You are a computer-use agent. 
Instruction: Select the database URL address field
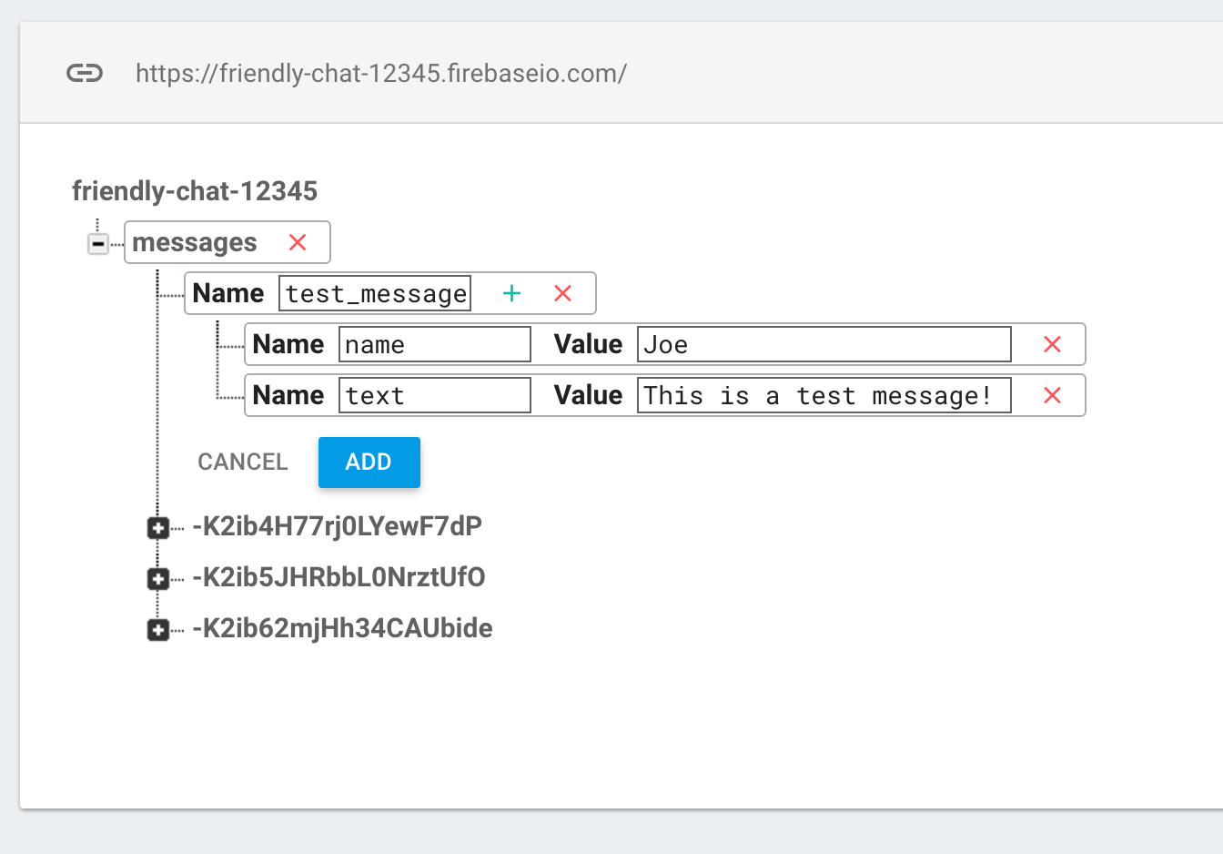click(381, 73)
